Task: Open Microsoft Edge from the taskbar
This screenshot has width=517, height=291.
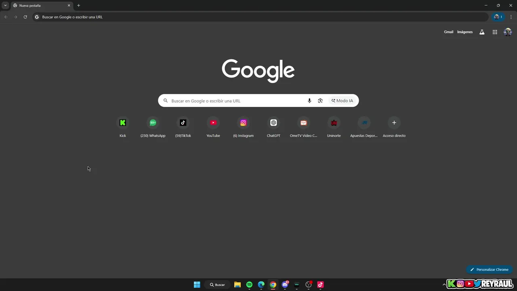Action: 261,285
